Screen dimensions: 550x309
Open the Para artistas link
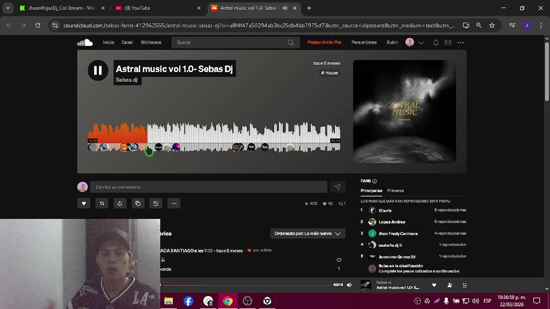(364, 42)
